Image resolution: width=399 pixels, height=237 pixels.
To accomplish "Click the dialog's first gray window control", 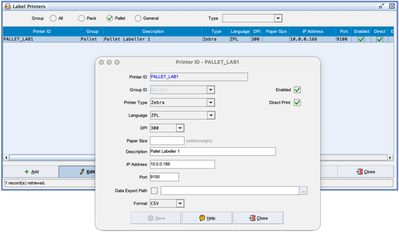I will 102,62.
